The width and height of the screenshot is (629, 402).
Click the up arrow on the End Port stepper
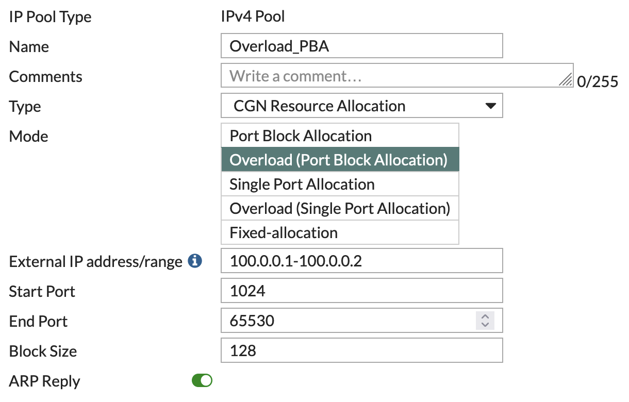click(484, 317)
